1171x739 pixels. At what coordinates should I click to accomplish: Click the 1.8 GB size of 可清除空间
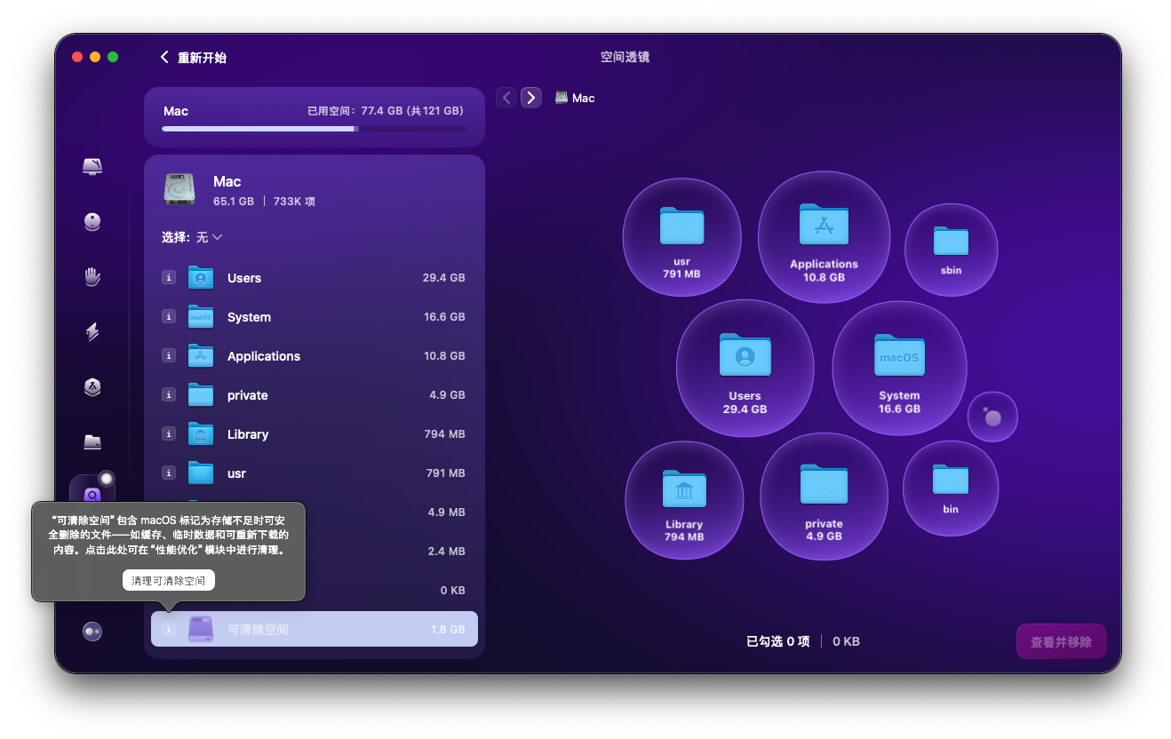click(x=448, y=630)
